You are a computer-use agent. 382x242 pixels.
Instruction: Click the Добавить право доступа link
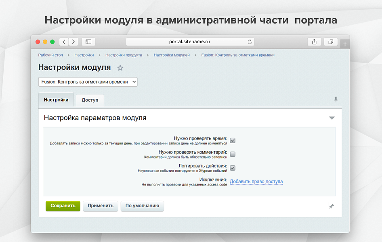(x=256, y=182)
